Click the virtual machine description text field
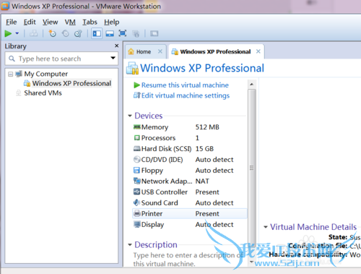Image resolution: width=361 pixels, height=274 pixels. (188, 260)
